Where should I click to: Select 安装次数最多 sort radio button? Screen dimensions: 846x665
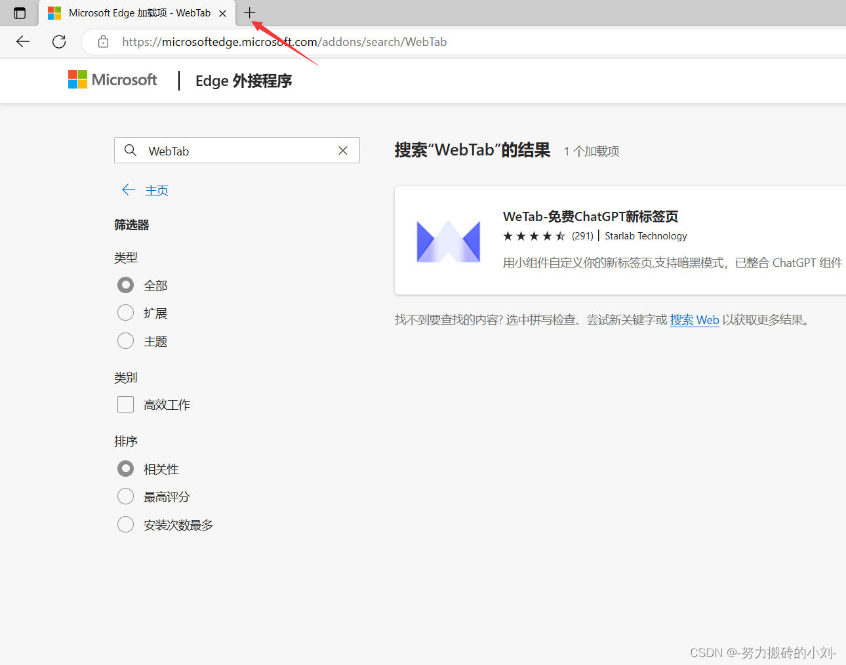click(125, 524)
